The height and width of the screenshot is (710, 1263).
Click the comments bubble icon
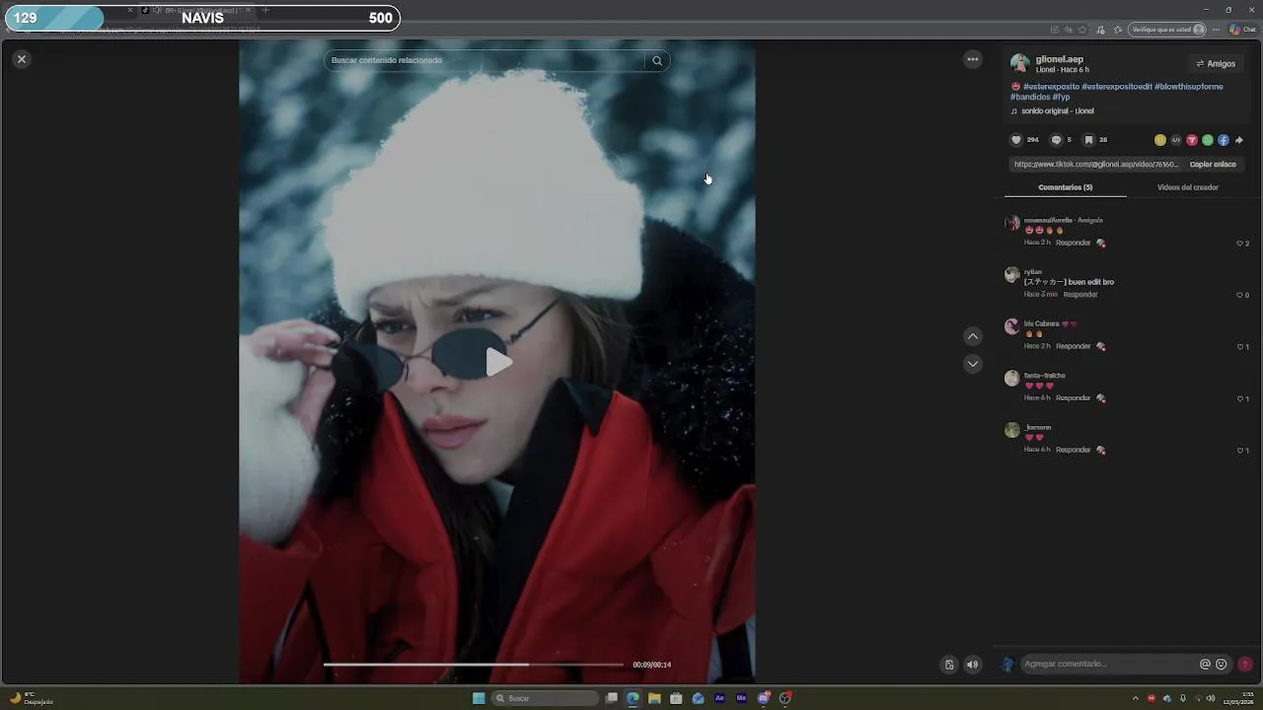(x=1056, y=140)
